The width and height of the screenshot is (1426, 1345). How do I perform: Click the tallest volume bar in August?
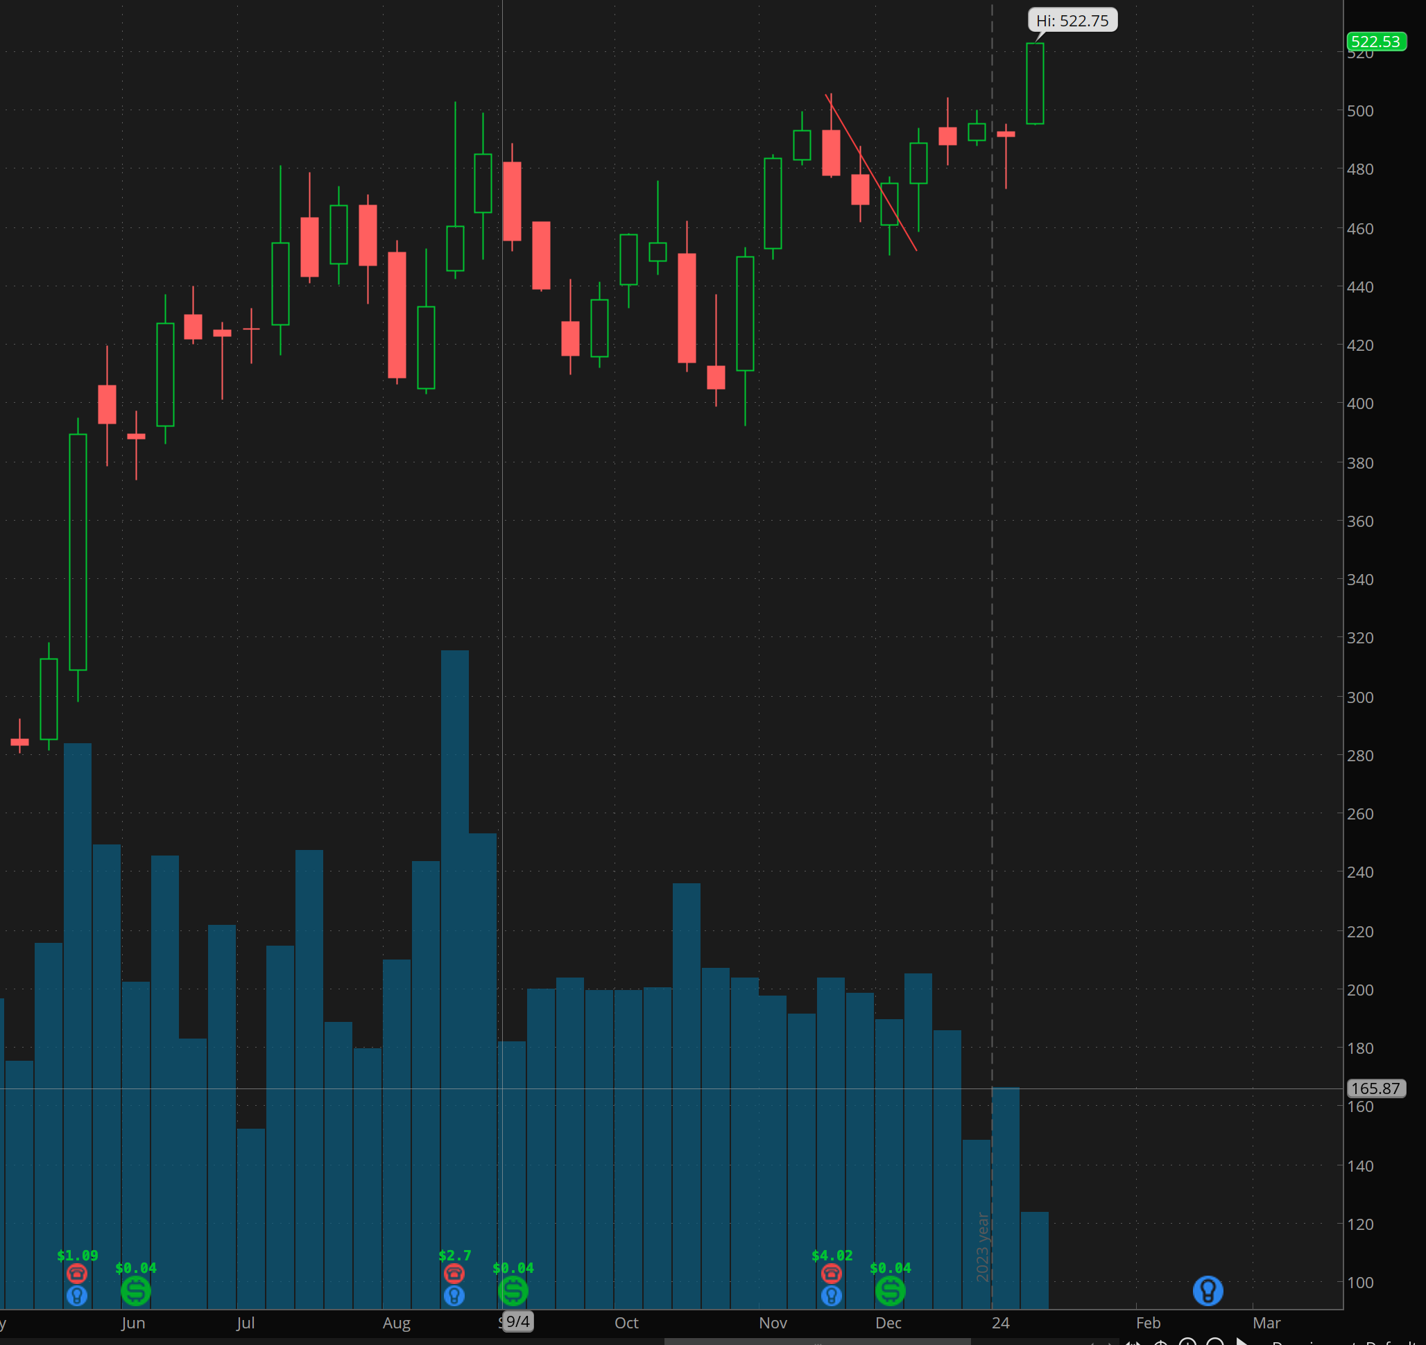click(455, 932)
